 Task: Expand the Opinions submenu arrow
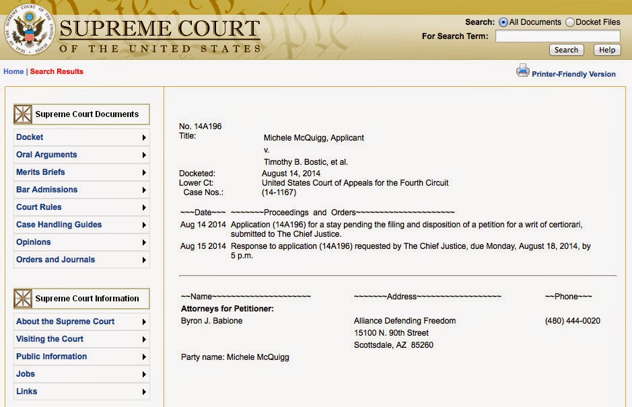(144, 243)
